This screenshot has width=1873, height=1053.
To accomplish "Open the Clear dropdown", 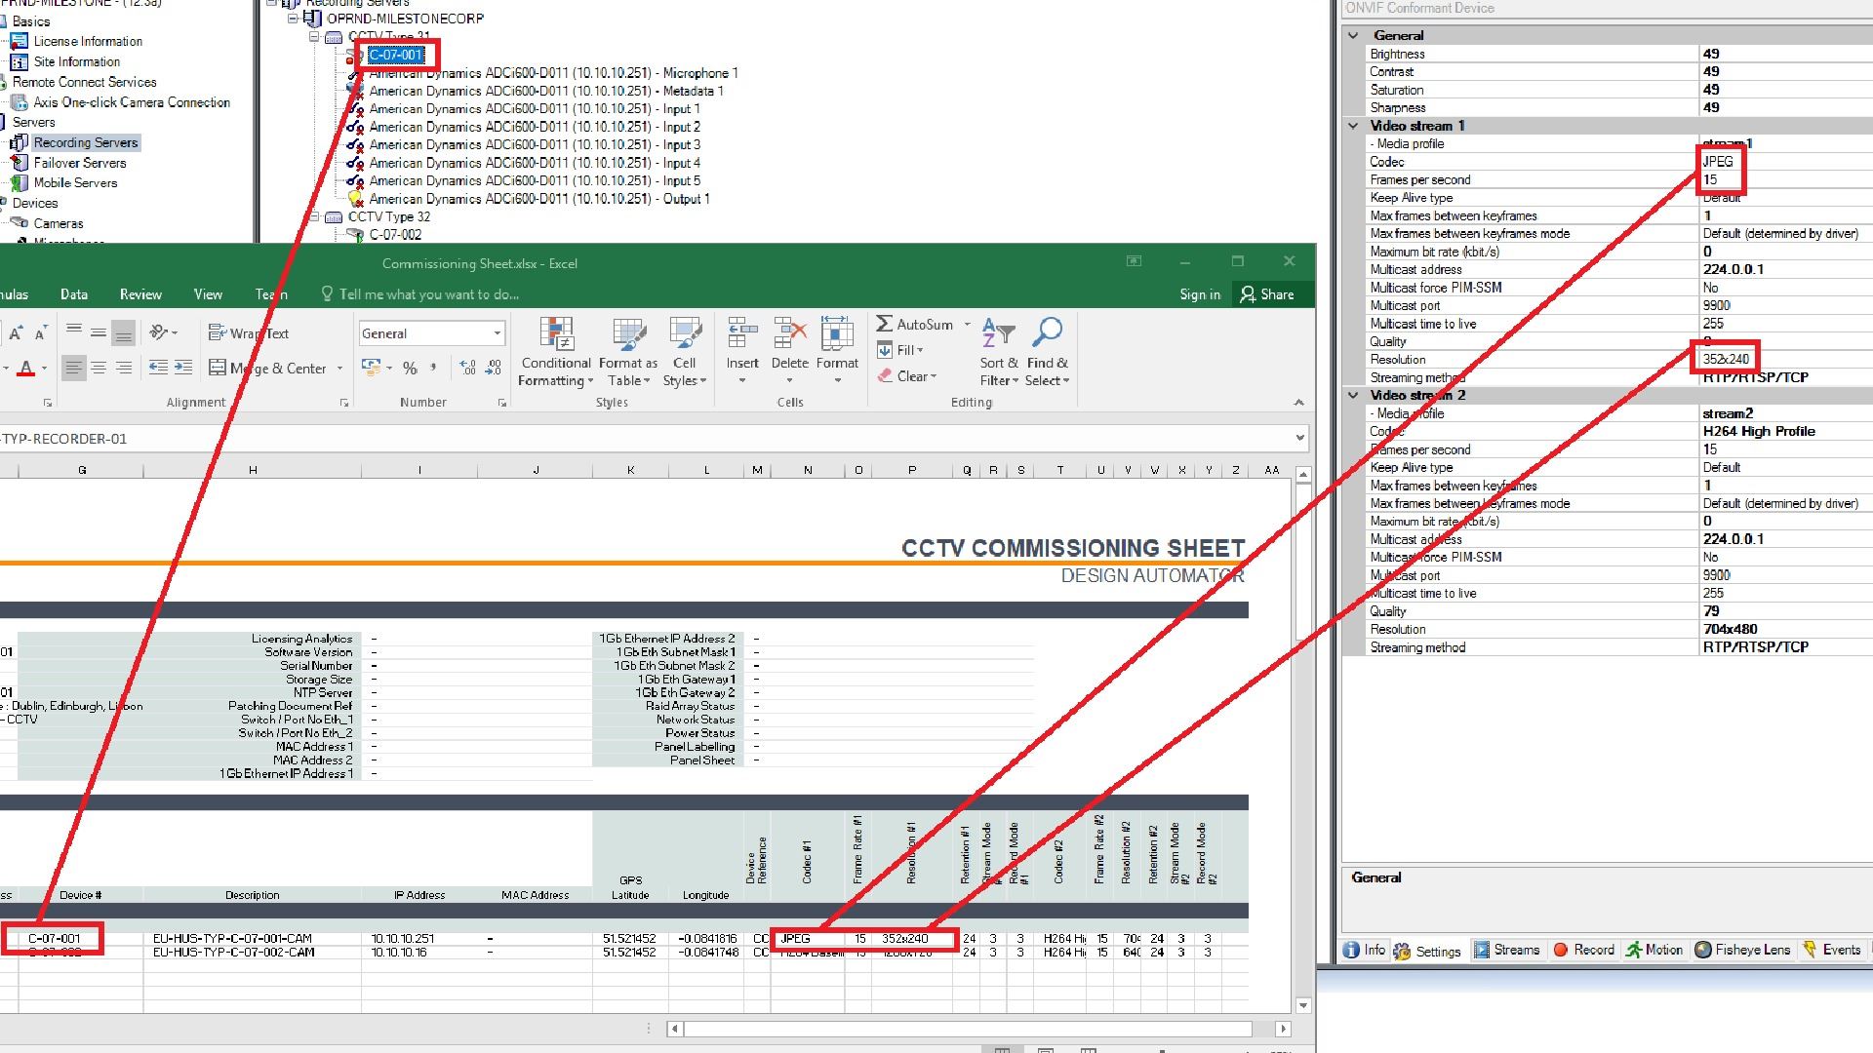I will click(907, 376).
